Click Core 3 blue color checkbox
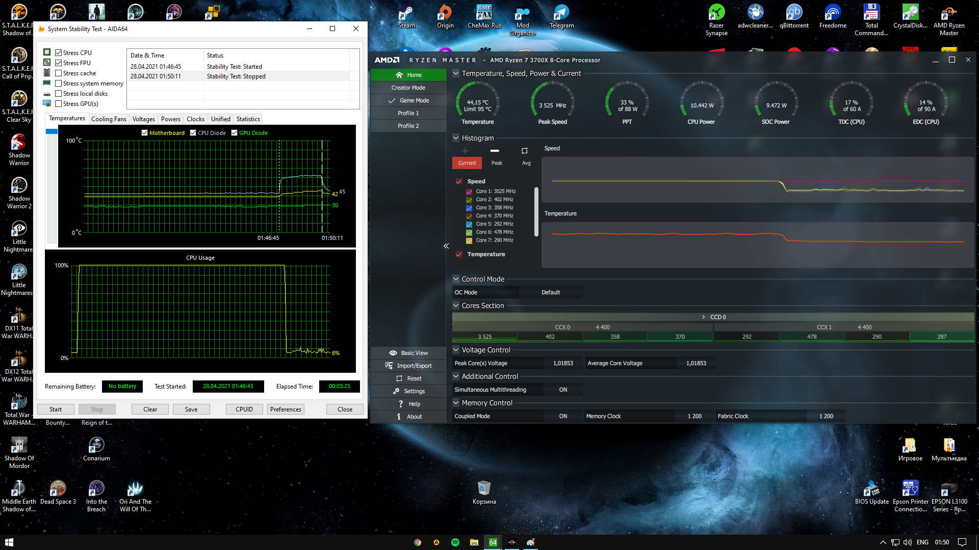 [469, 208]
